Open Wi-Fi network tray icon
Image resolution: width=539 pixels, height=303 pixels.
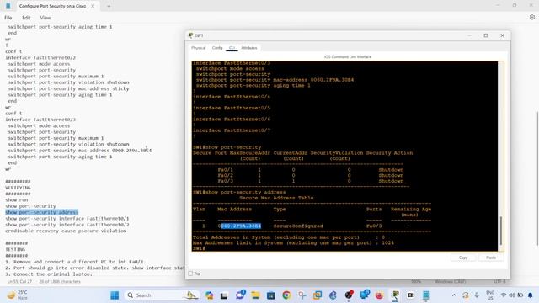click(x=504, y=295)
